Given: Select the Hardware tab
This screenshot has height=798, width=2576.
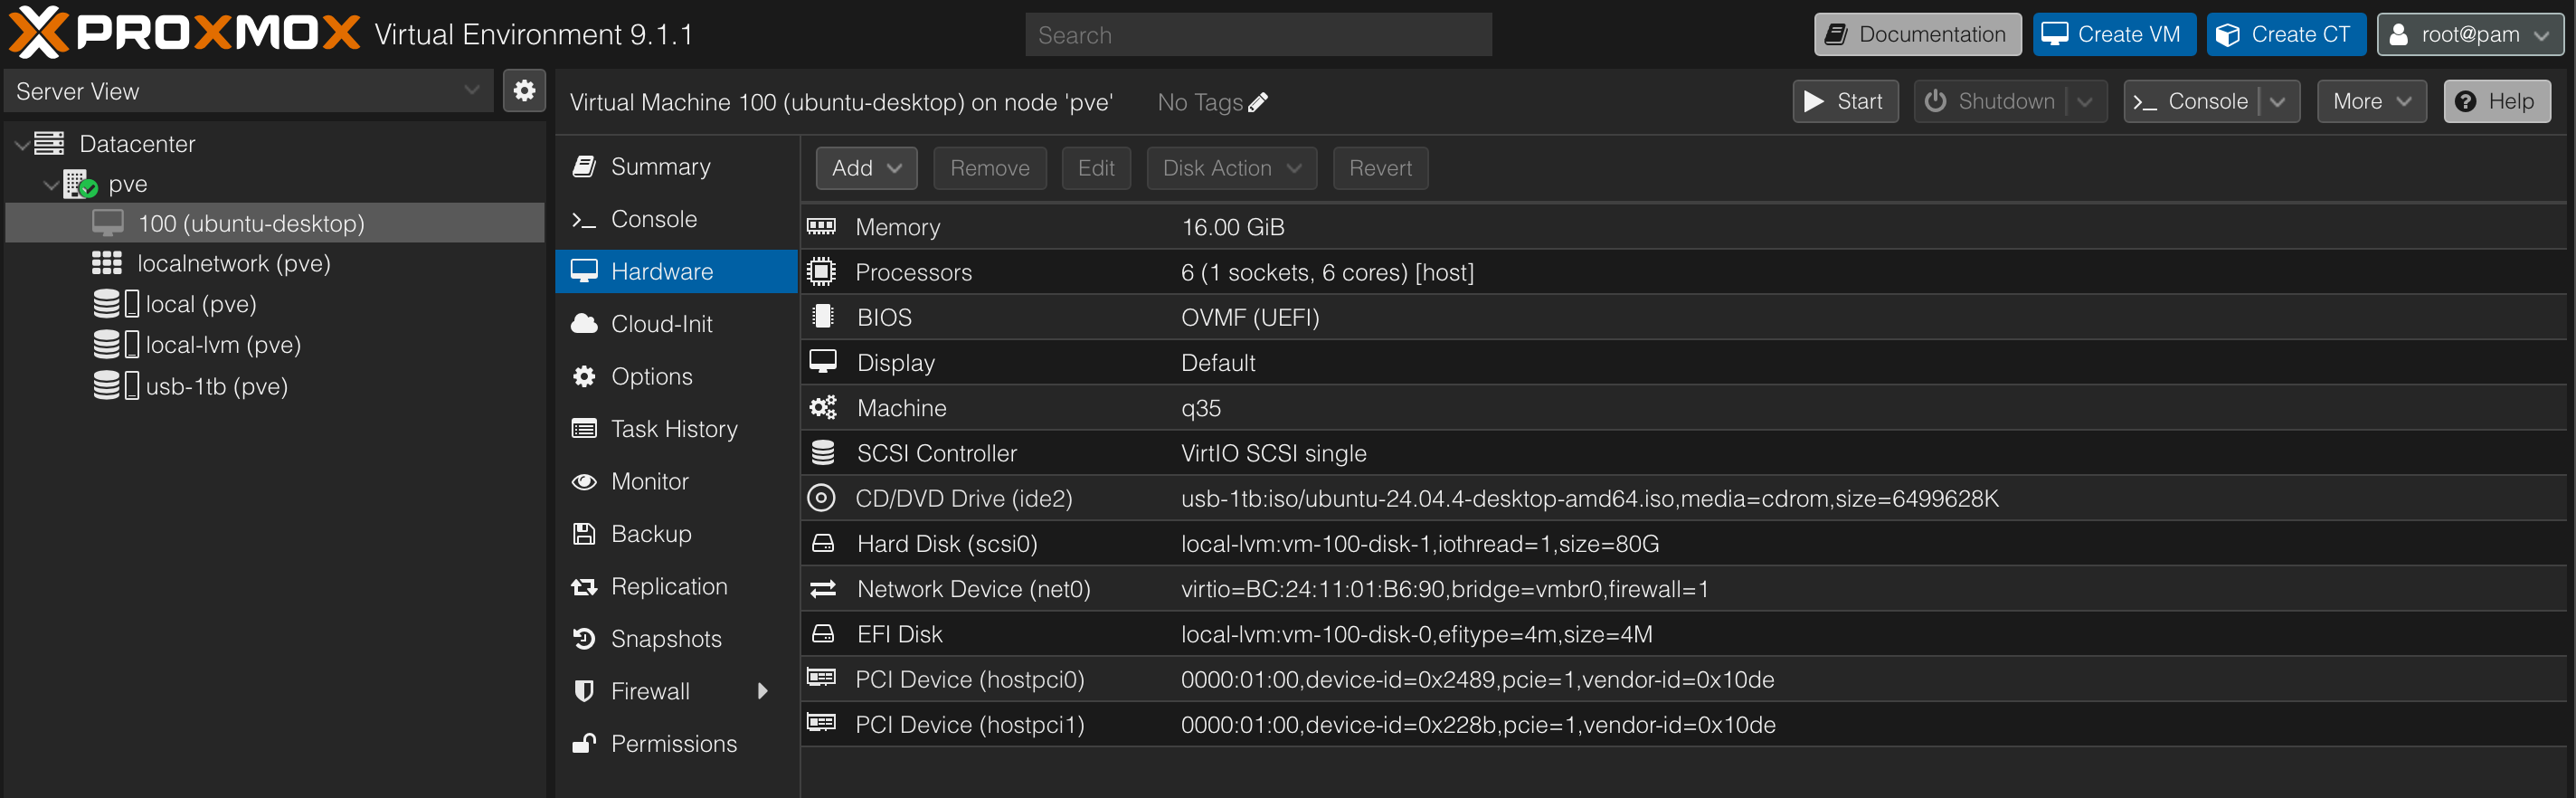Looking at the screenshot, I should [676, 271].
